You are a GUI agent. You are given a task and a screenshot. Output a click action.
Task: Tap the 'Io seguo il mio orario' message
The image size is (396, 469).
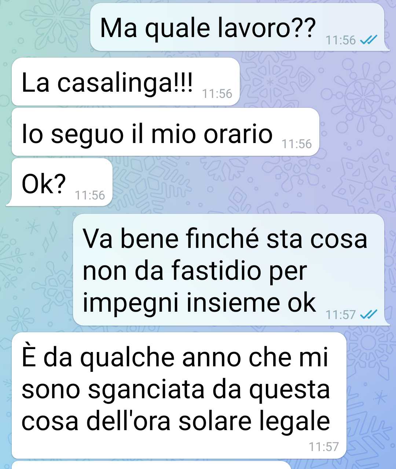click(x=165, y=132)
